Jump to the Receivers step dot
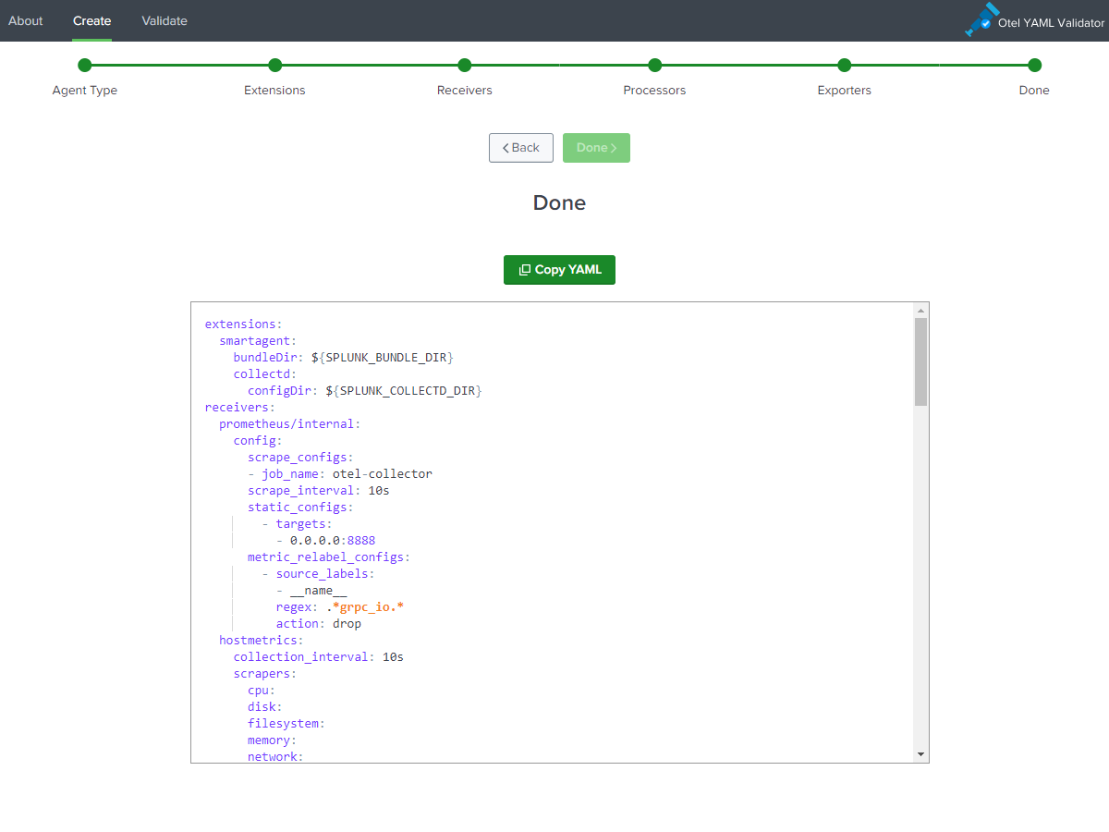Screen dimensions: 1109x832 point(465,65)
